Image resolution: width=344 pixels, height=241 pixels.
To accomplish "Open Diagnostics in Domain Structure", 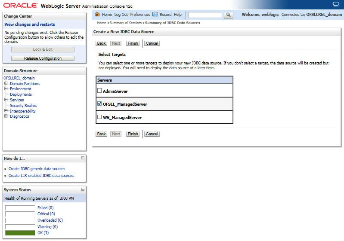I will [x=19, y=116].
